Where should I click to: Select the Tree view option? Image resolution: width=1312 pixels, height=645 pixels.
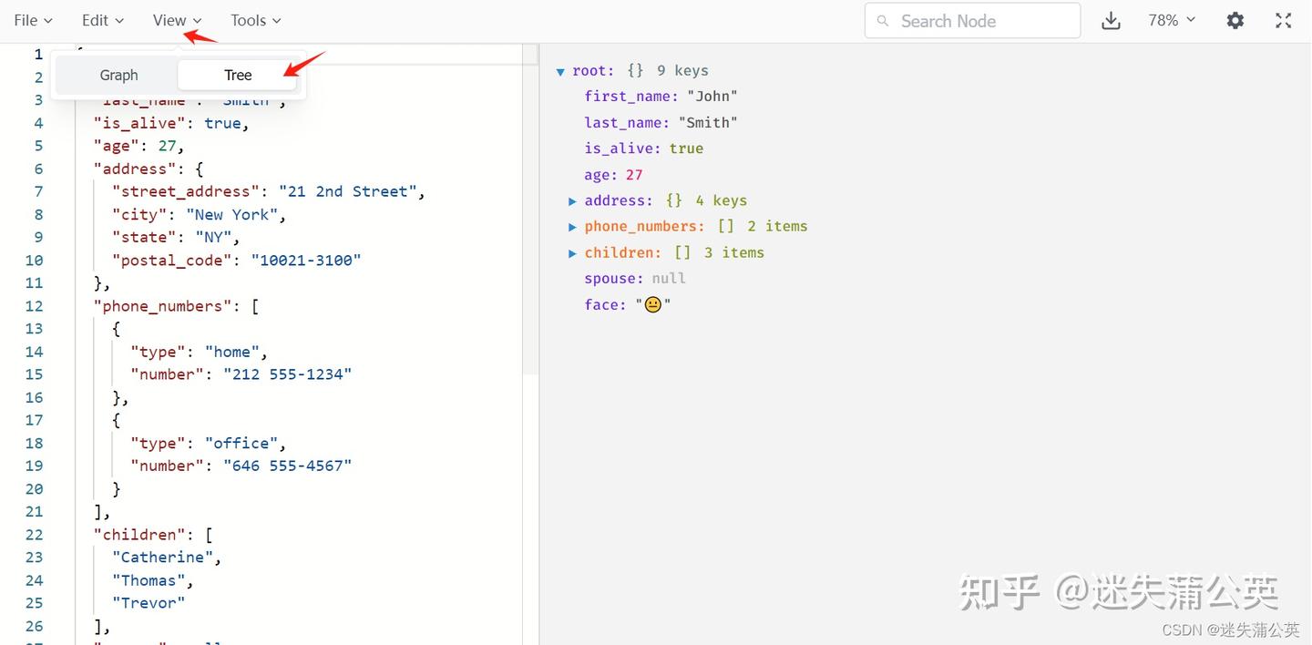(238, 75)
